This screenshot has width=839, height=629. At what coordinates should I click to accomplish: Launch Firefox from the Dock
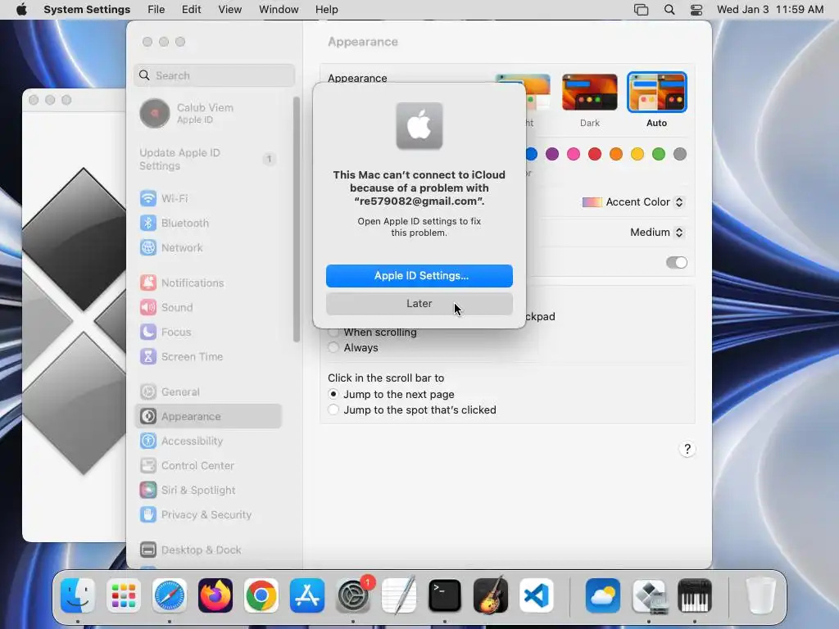[x=215, y=595]
